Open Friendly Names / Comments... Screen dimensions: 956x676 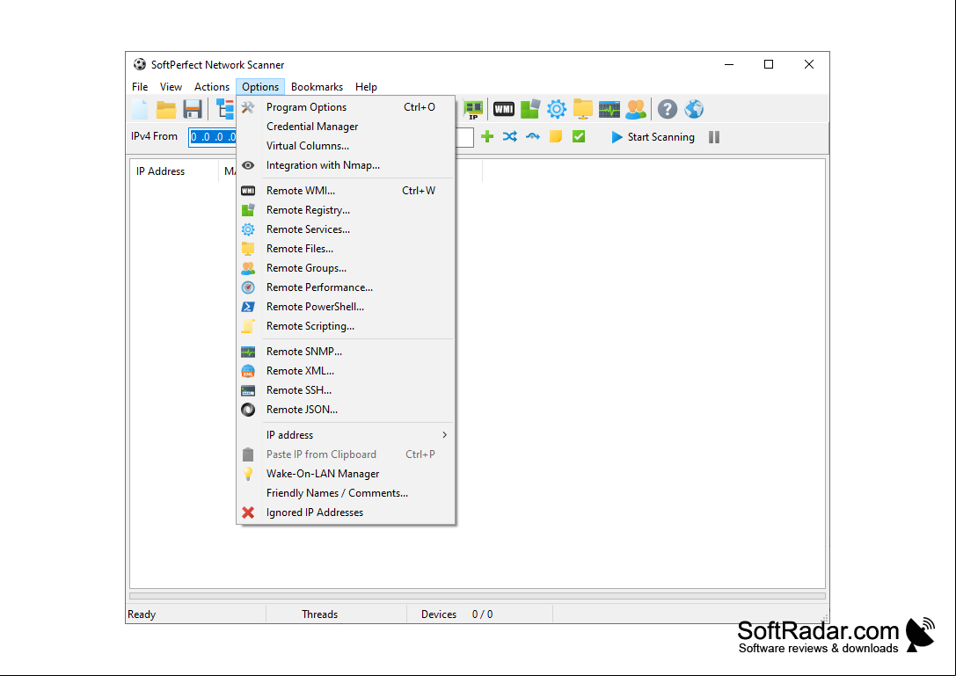(346, 493)
